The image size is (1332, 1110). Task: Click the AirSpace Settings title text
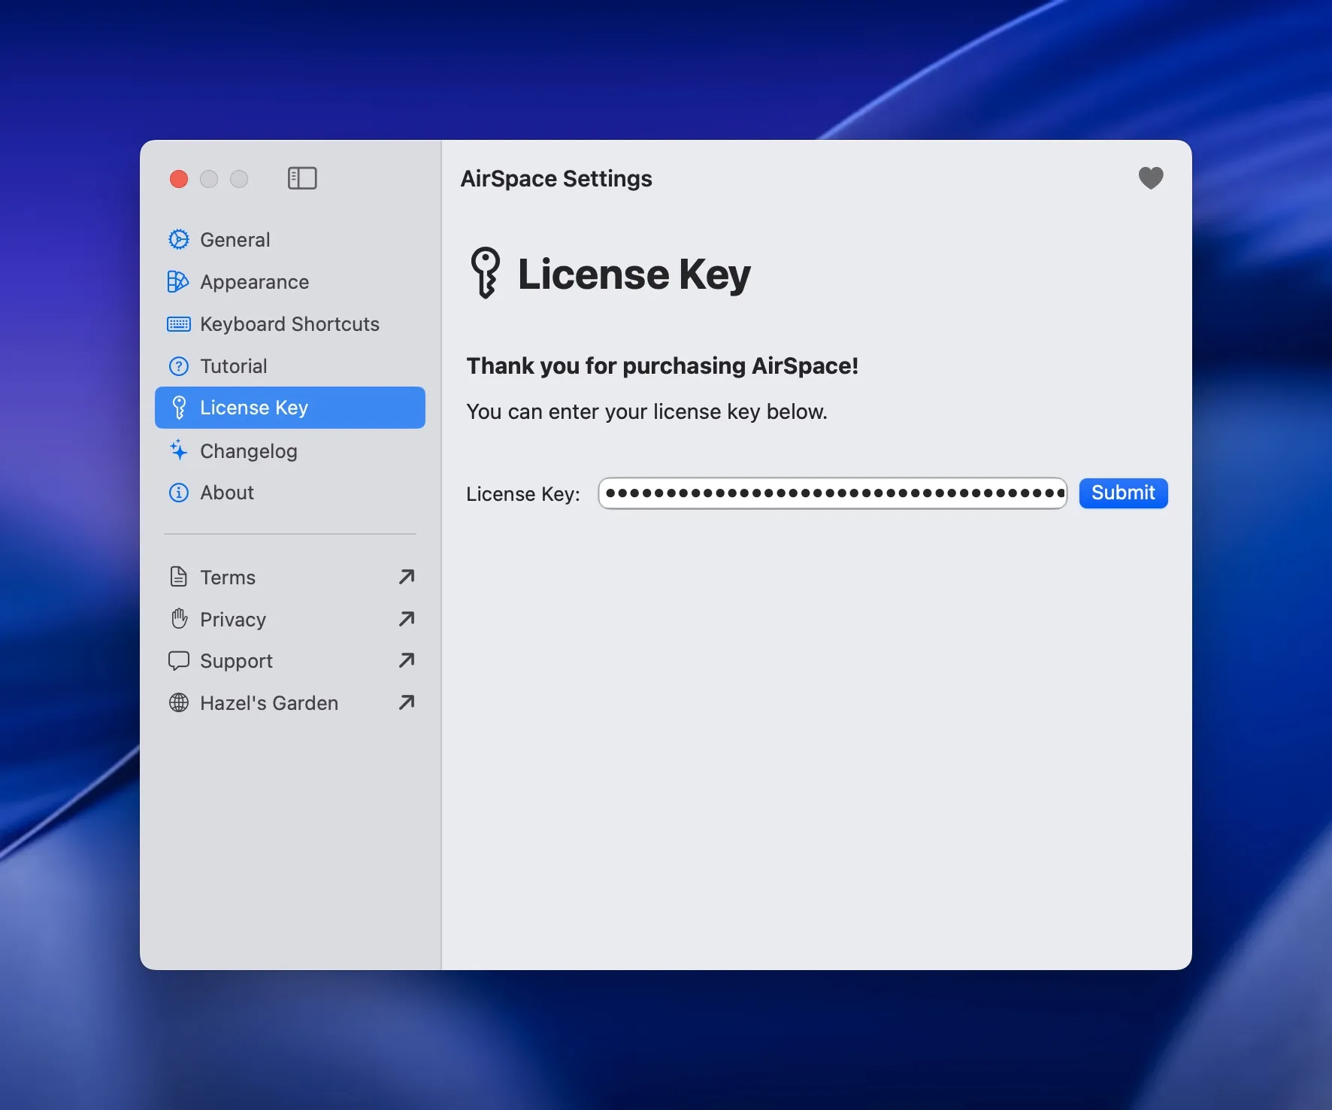556,178
